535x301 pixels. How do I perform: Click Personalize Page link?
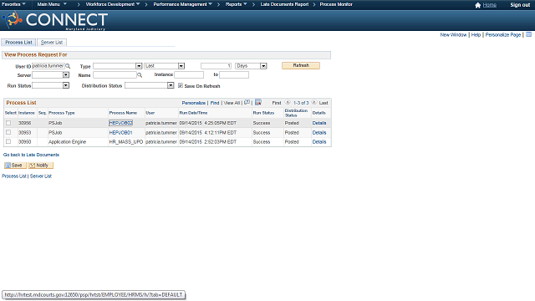tap(503, 35)
